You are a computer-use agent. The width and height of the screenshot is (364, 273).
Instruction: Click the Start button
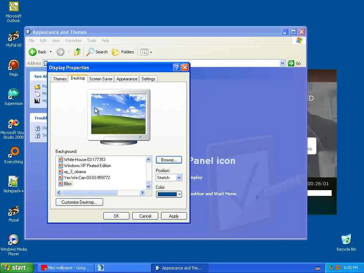17,268
